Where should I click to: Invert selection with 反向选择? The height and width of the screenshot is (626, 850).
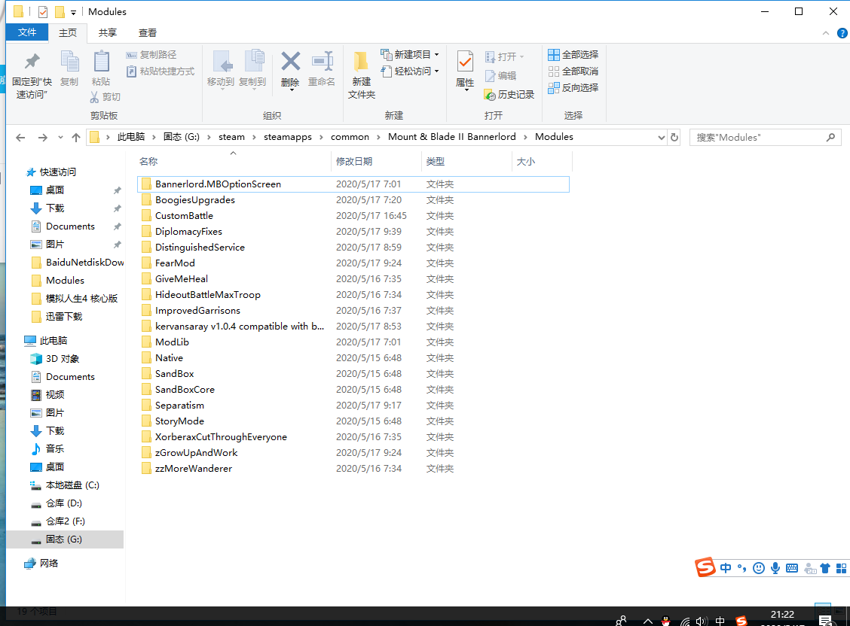point(573,87)
